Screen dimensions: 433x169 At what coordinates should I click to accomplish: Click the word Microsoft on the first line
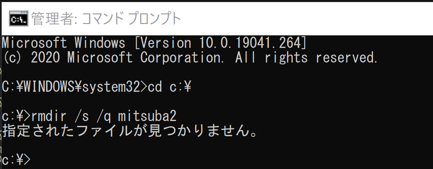(x=34, y=43)
